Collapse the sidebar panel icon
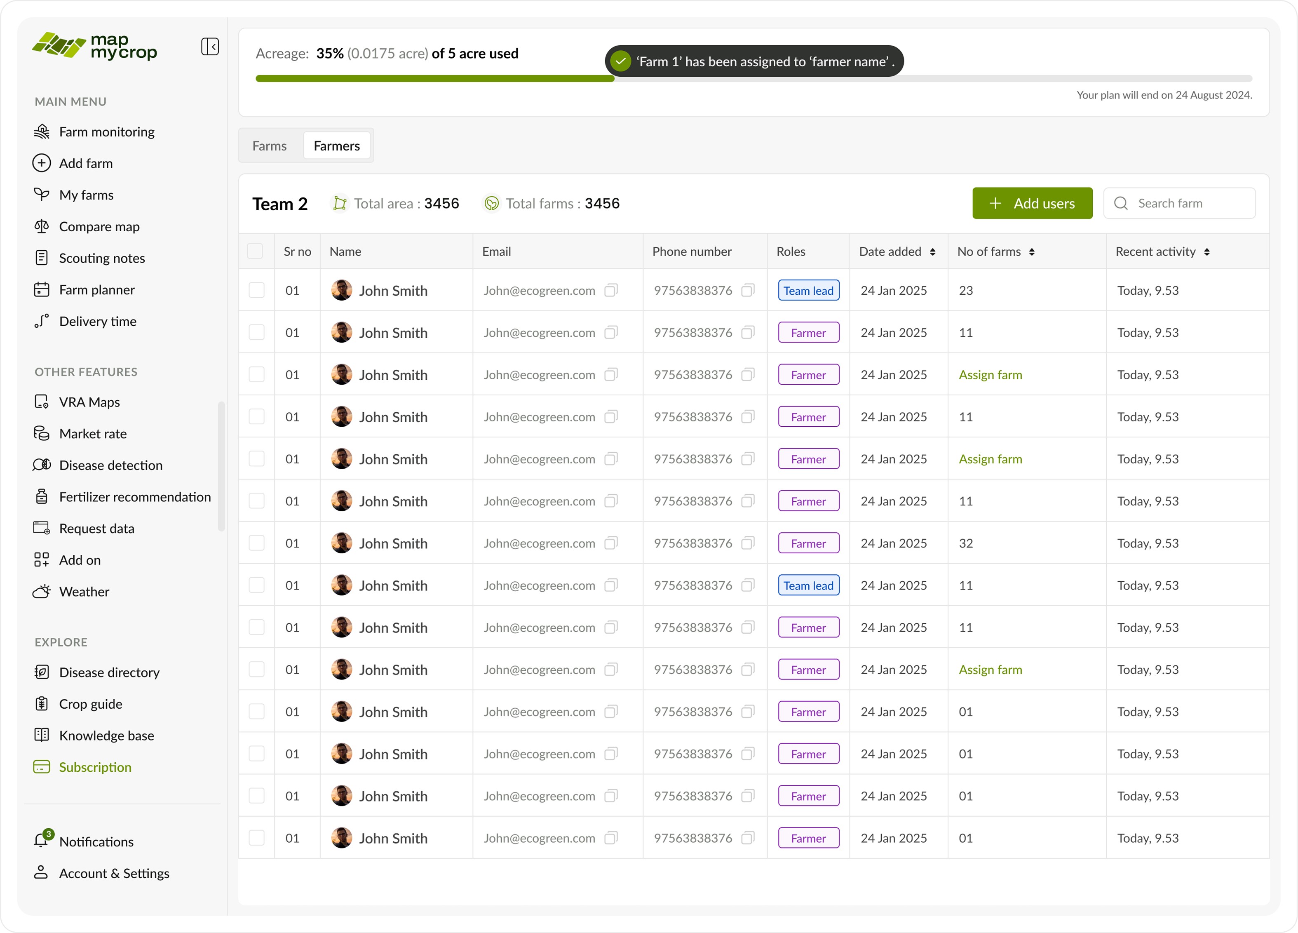This screenshot has height=933, width=1298. click(209, 46)
